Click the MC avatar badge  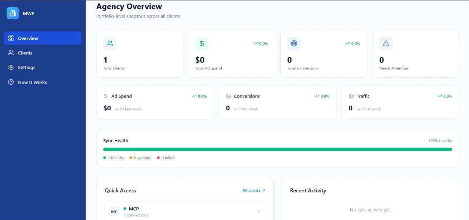coord(114,212)
